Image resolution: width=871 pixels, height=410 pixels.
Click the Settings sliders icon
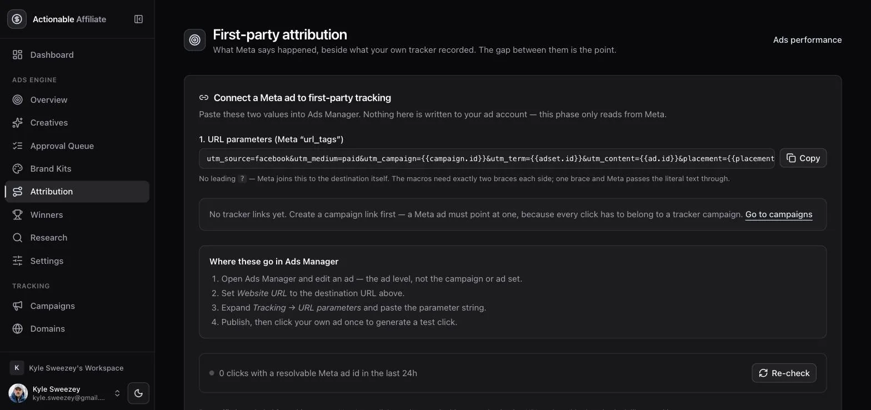tap(18, 261)
